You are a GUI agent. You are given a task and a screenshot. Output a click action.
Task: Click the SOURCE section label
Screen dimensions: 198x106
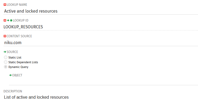(x=12, y=52)
